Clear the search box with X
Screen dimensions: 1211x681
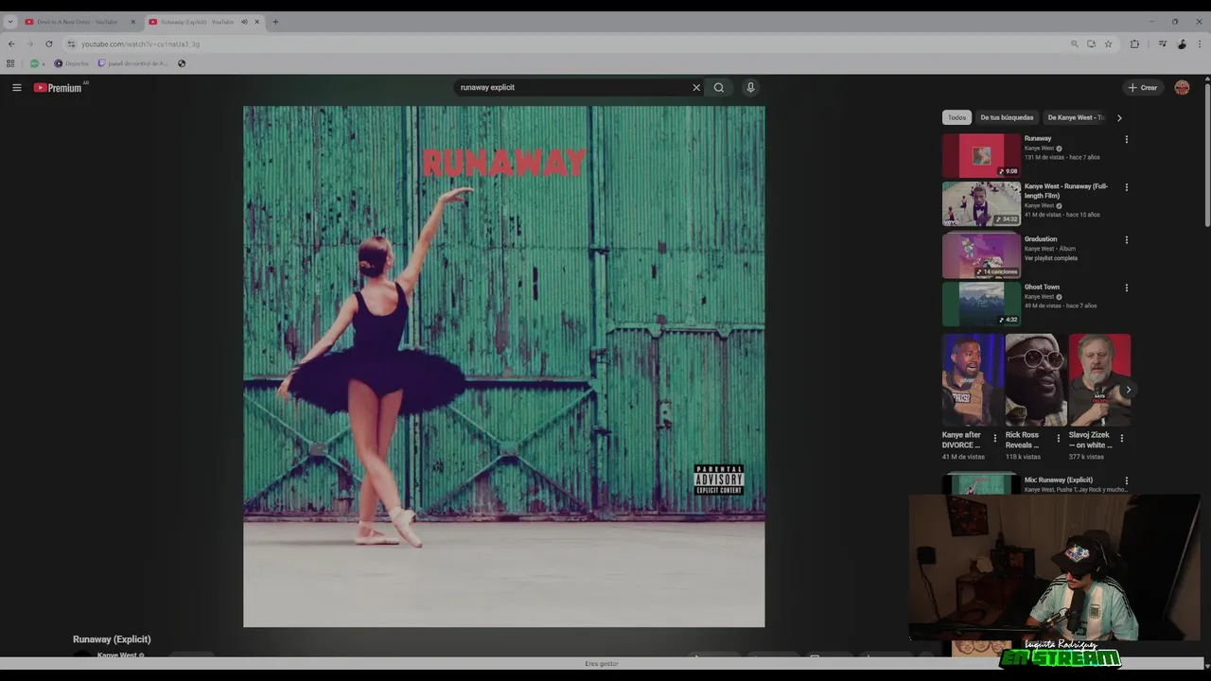point(696,87)
